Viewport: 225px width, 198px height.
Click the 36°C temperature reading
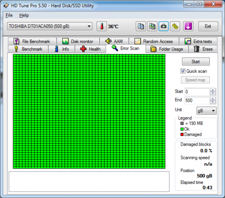pyautogui.click(x=113, y=26)
